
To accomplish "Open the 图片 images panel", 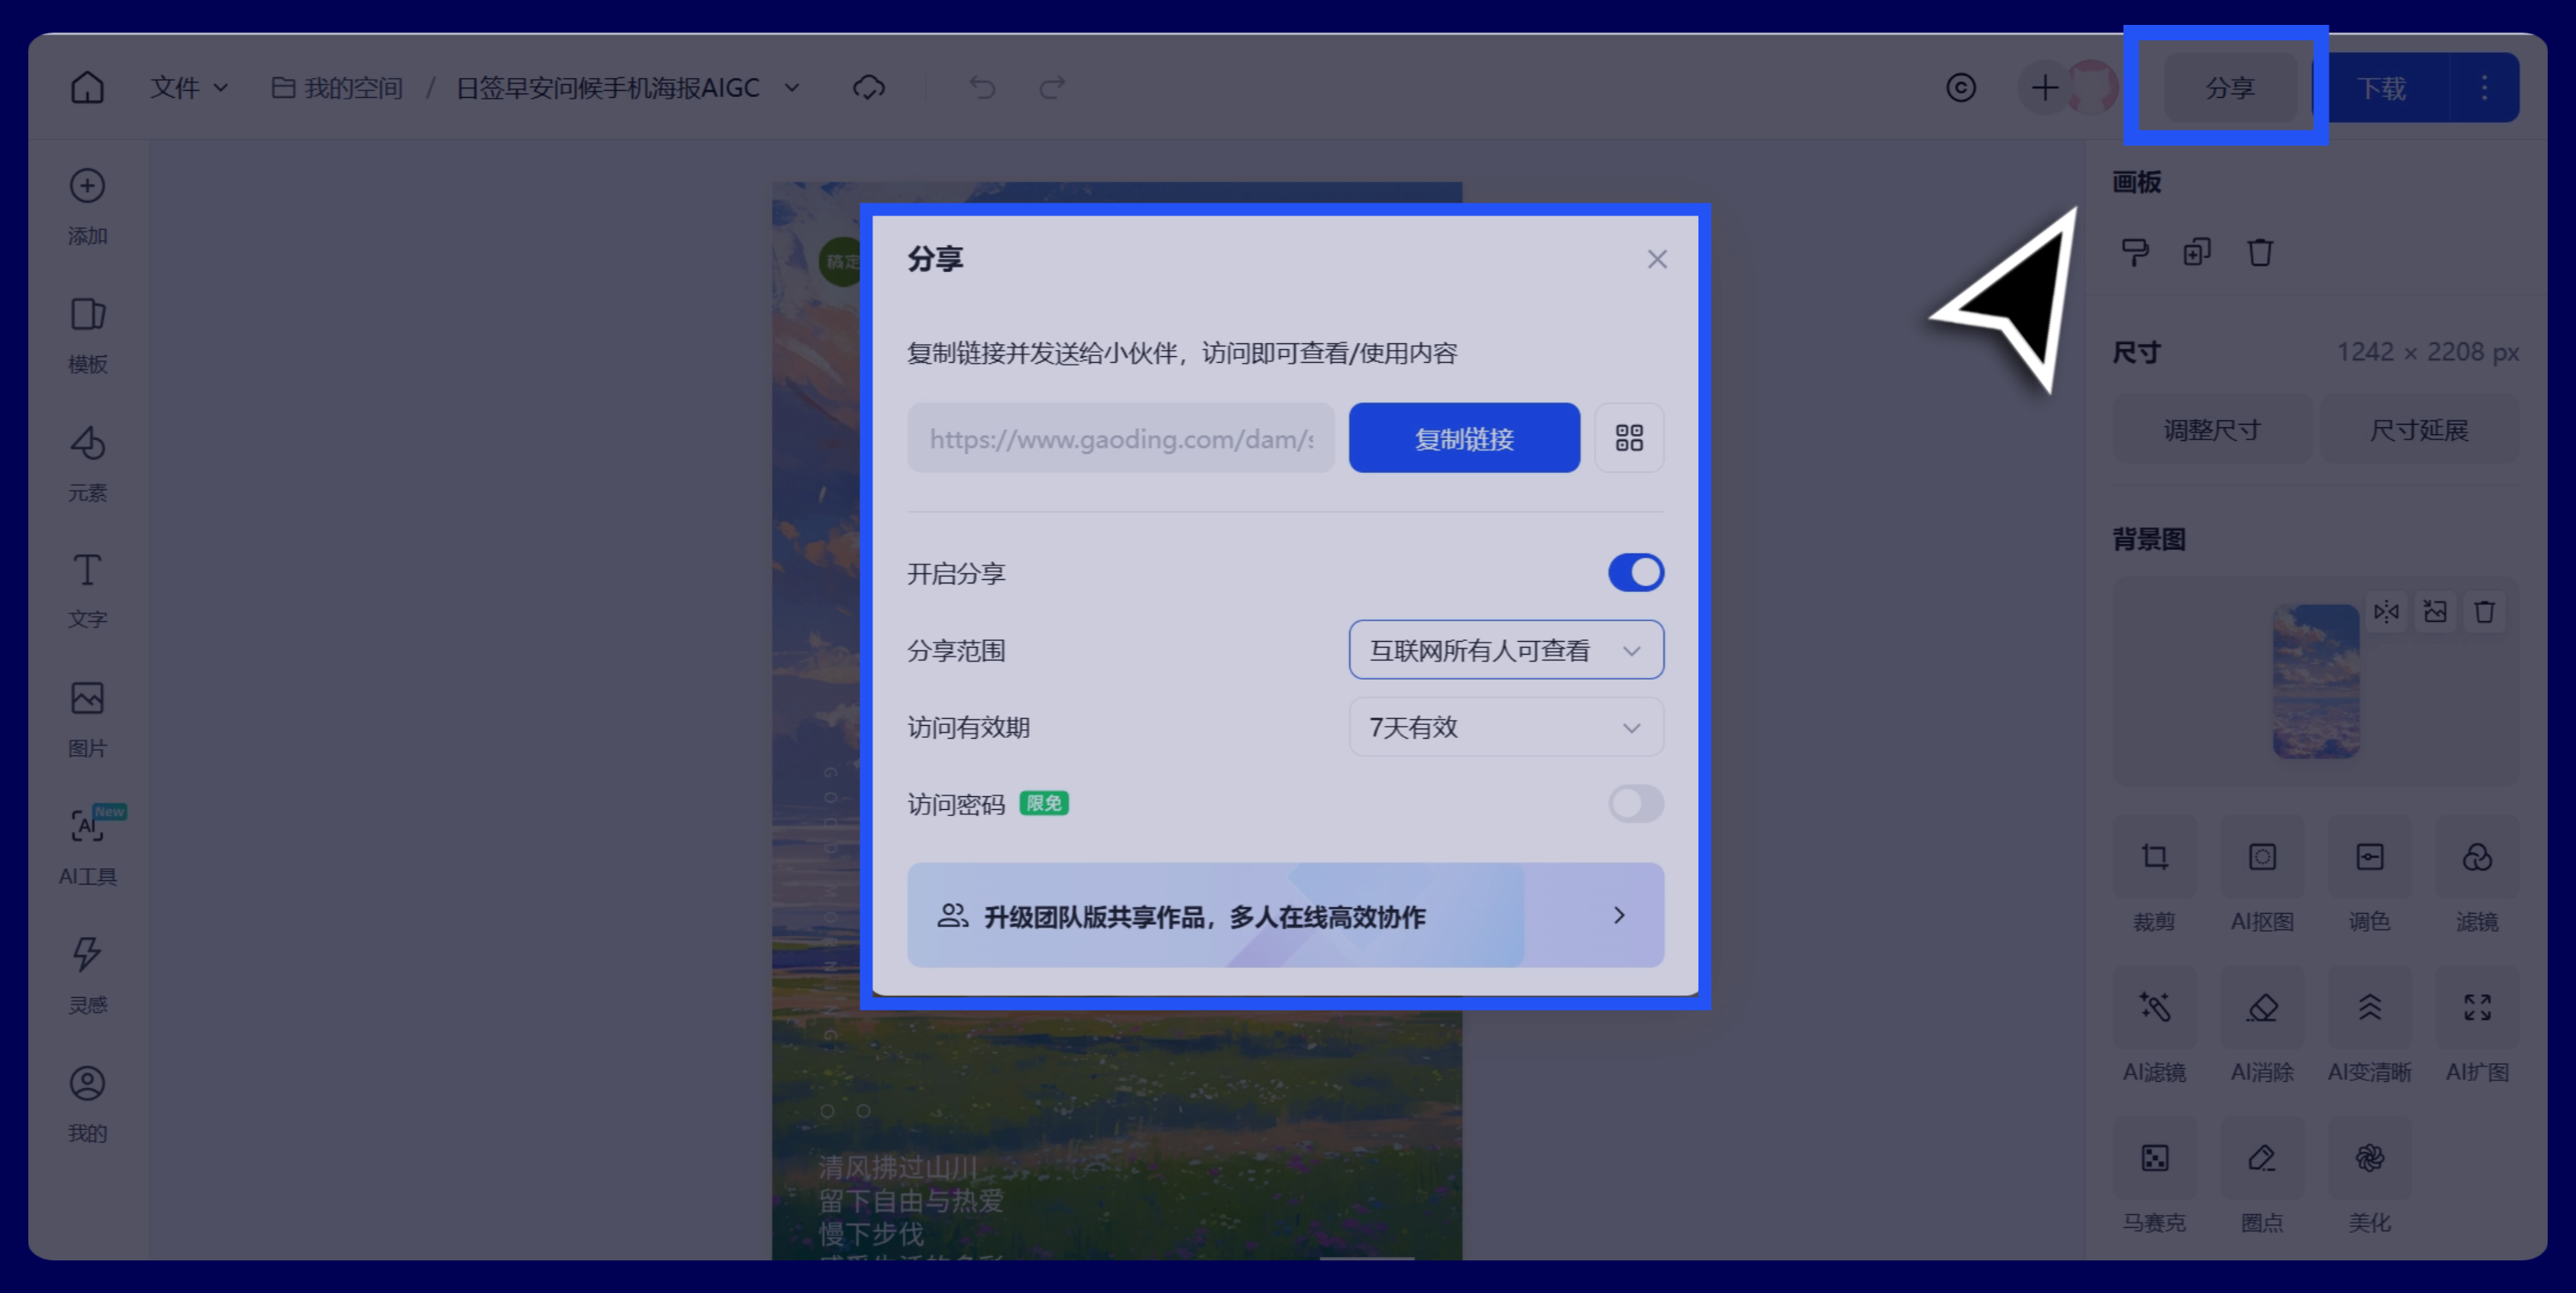I will point(87,720).
